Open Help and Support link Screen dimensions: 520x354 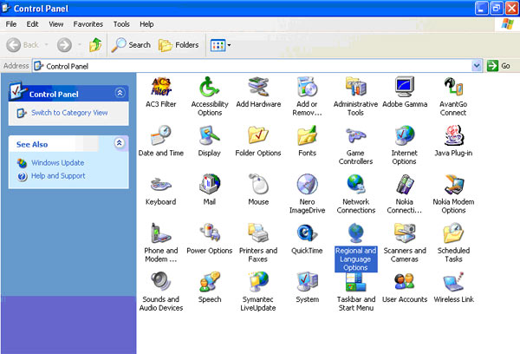pos(58,175)
